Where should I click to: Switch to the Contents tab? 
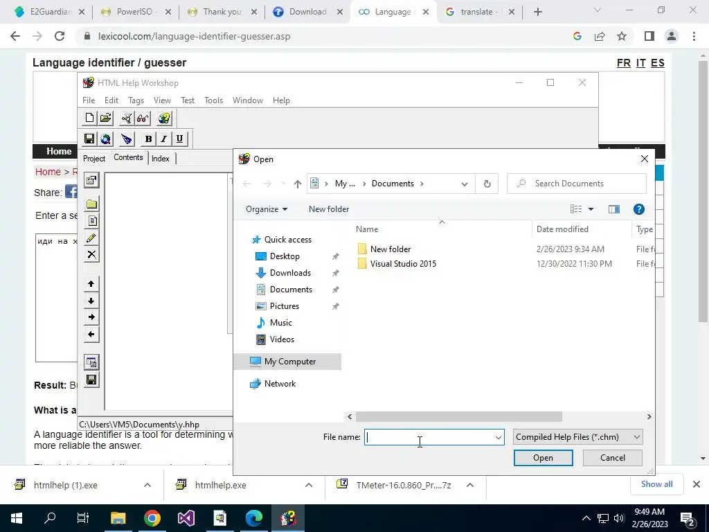tap(128, 157)
